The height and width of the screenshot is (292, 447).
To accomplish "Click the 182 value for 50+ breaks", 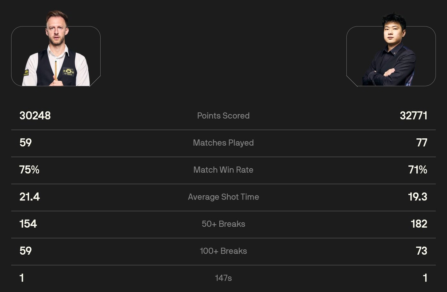I will tap(419, 224).
